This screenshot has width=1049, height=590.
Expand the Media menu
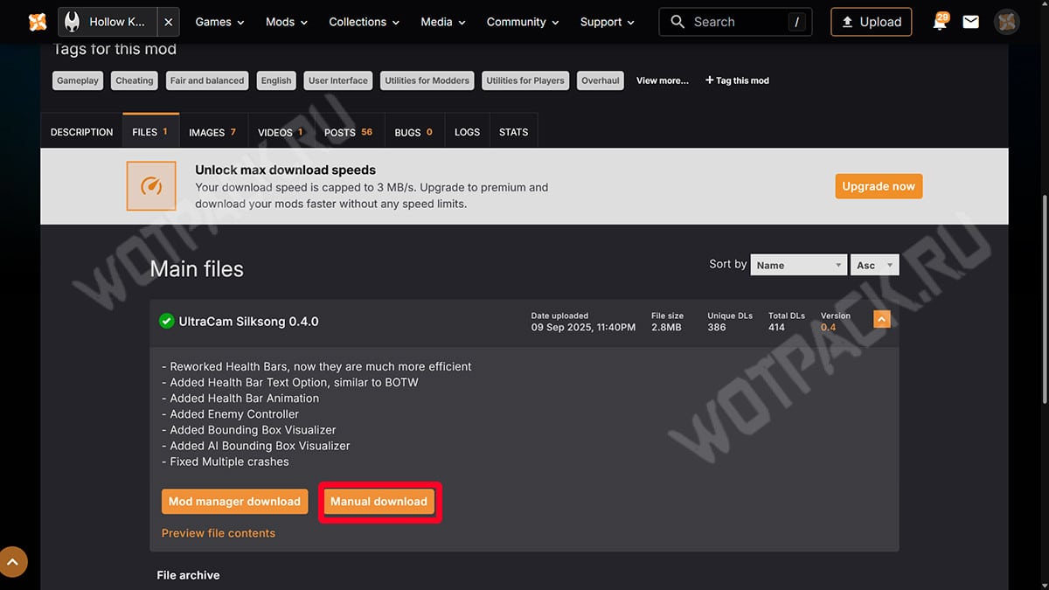(443, 22)
